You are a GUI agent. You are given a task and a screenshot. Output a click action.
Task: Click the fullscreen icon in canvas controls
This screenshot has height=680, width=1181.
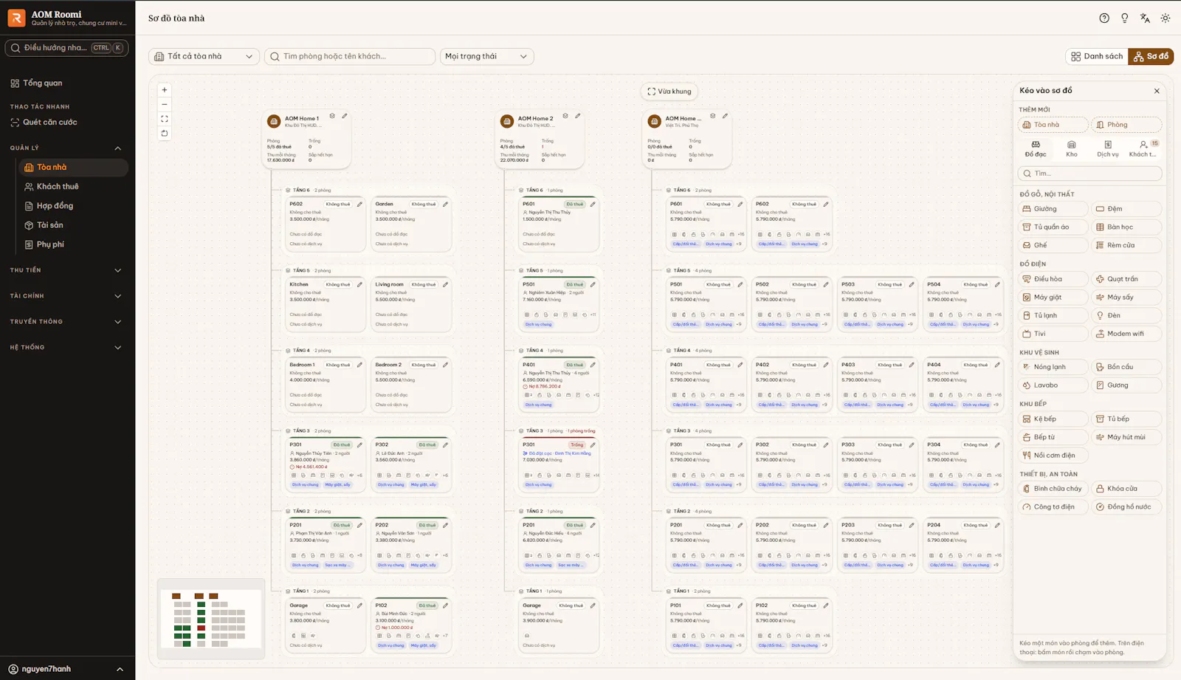coord(165,119)
